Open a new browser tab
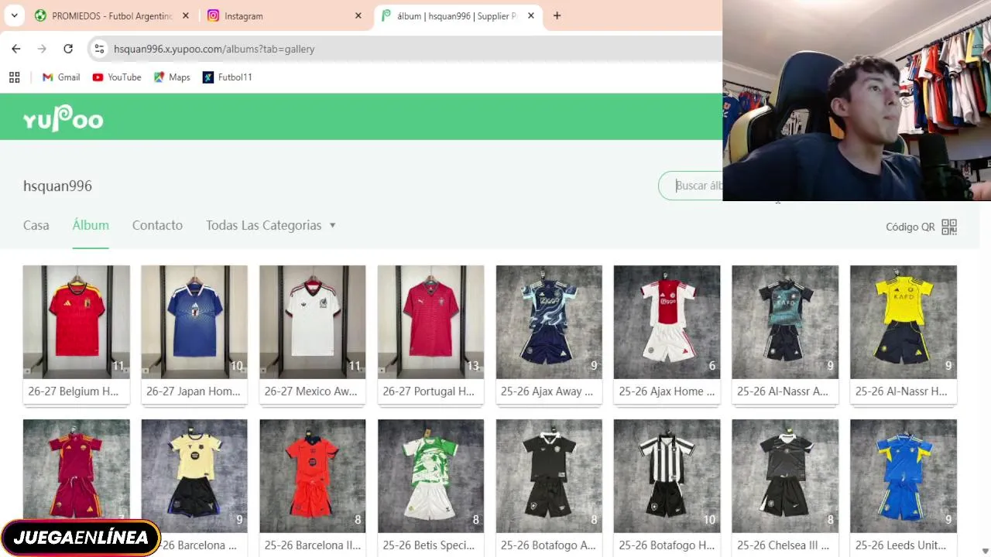This screenshot has height=557, width=991. (557, 15)
